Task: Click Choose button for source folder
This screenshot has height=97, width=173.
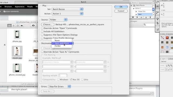Action: click(48, 25)
